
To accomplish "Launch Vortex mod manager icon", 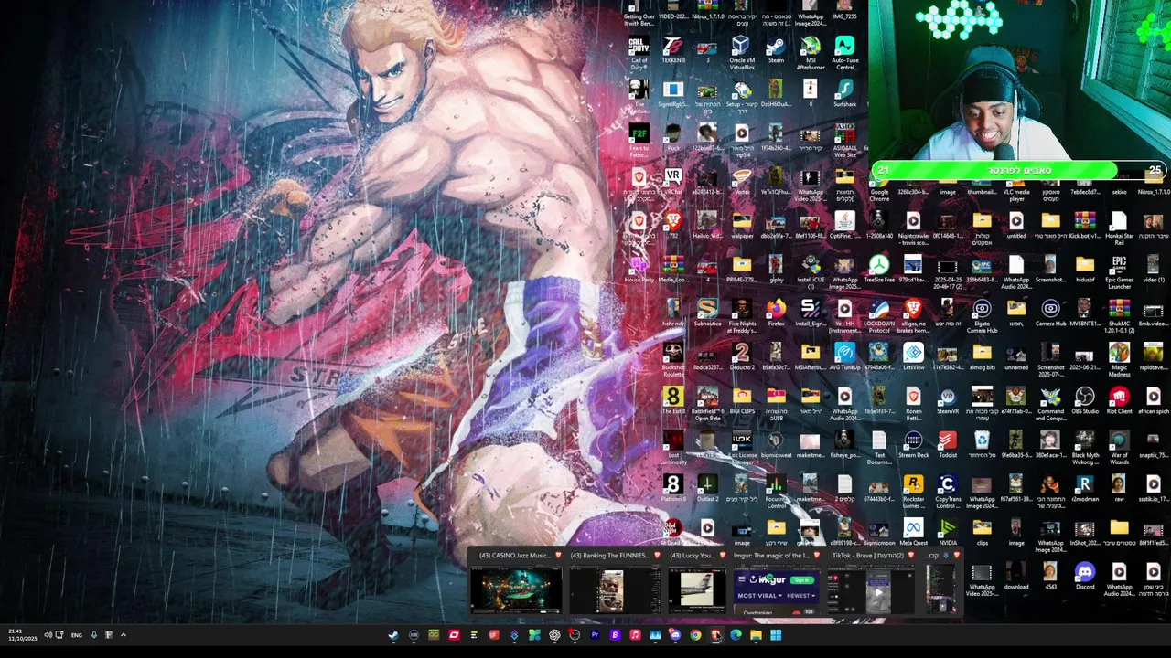I will click(x=741, y=182).
